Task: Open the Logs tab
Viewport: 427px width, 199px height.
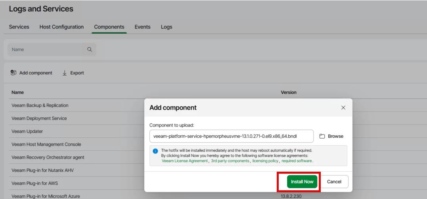Action: pos(167,27)
